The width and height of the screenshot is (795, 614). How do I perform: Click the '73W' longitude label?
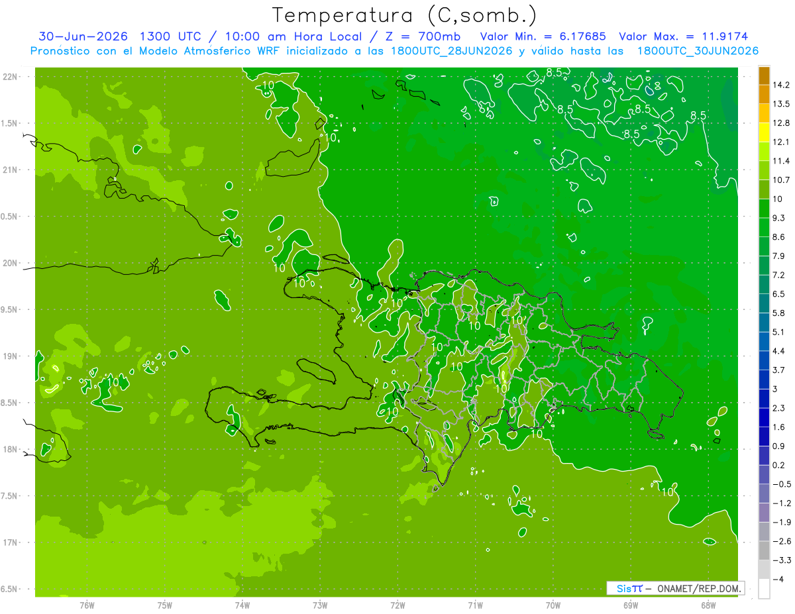pos(320,605)
